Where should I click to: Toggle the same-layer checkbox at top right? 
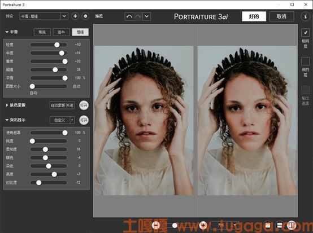coord(306,32)
